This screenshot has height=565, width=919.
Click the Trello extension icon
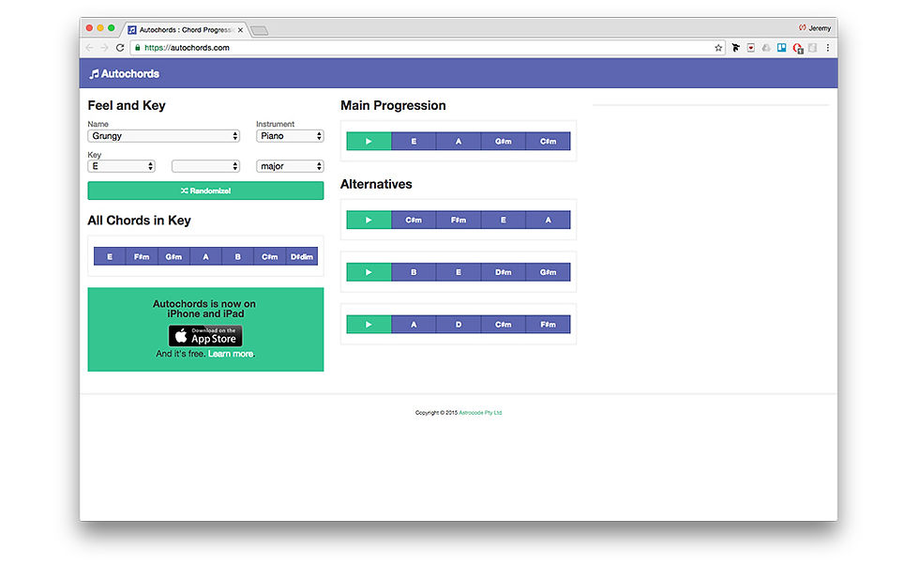[781, 48]
